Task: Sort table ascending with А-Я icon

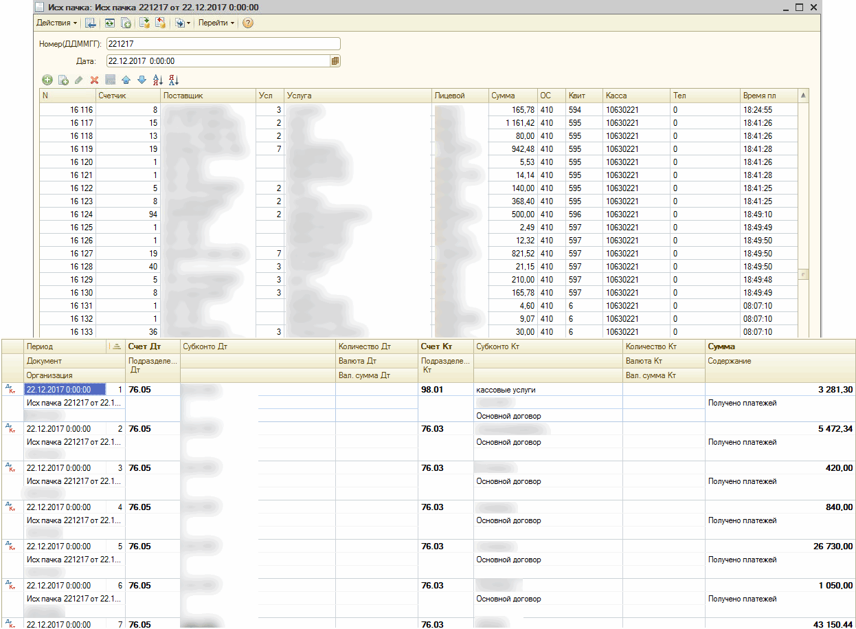Action: click(158, 80)
